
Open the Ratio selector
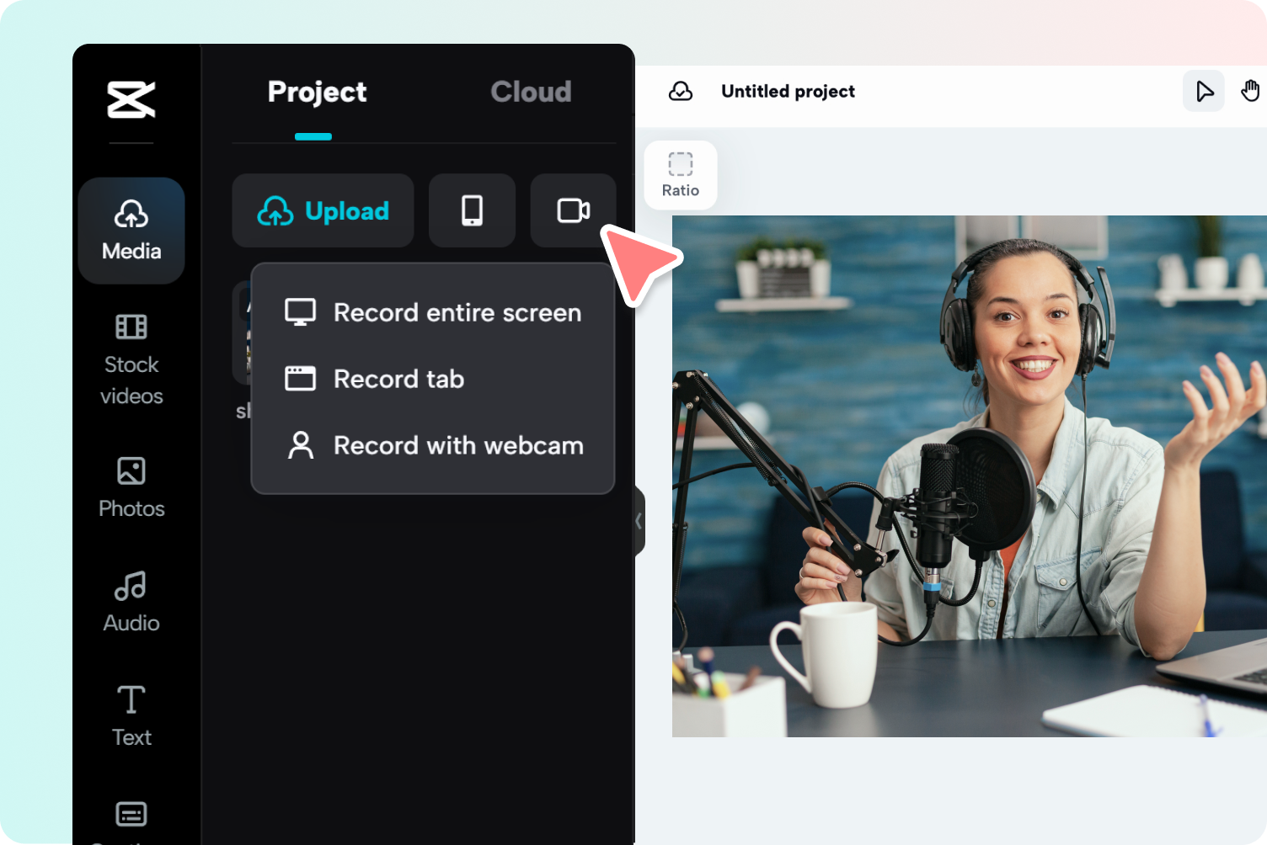681,175
